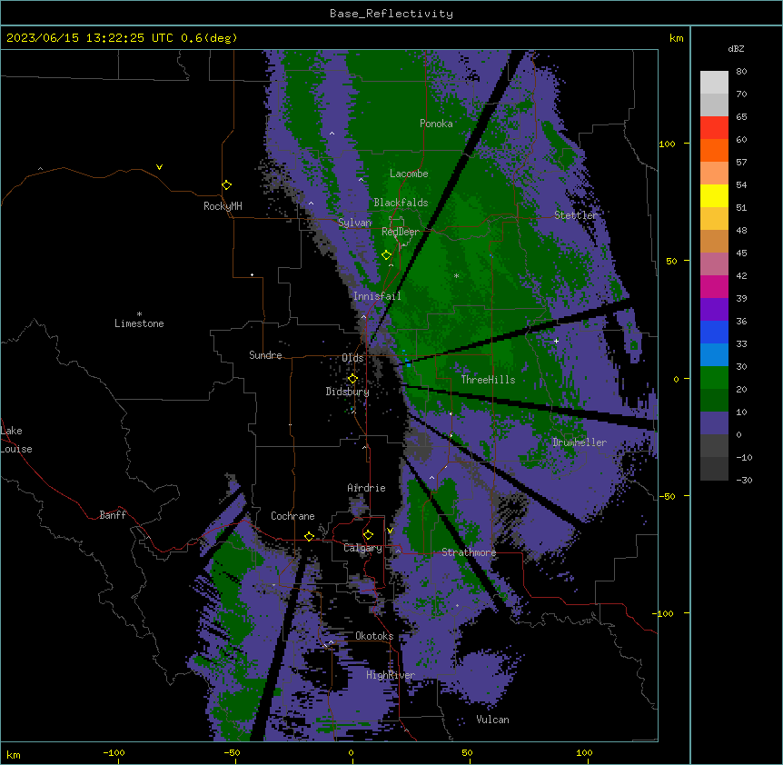Image resolution: width=783 pixels, height=765 pixels.
Task: Click the 0 km mark on bottom axis
Action: click(x=351, y=752)
